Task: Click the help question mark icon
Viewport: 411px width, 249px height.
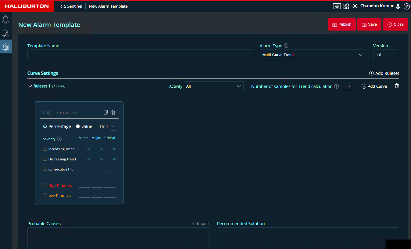Action: (406, 6)
